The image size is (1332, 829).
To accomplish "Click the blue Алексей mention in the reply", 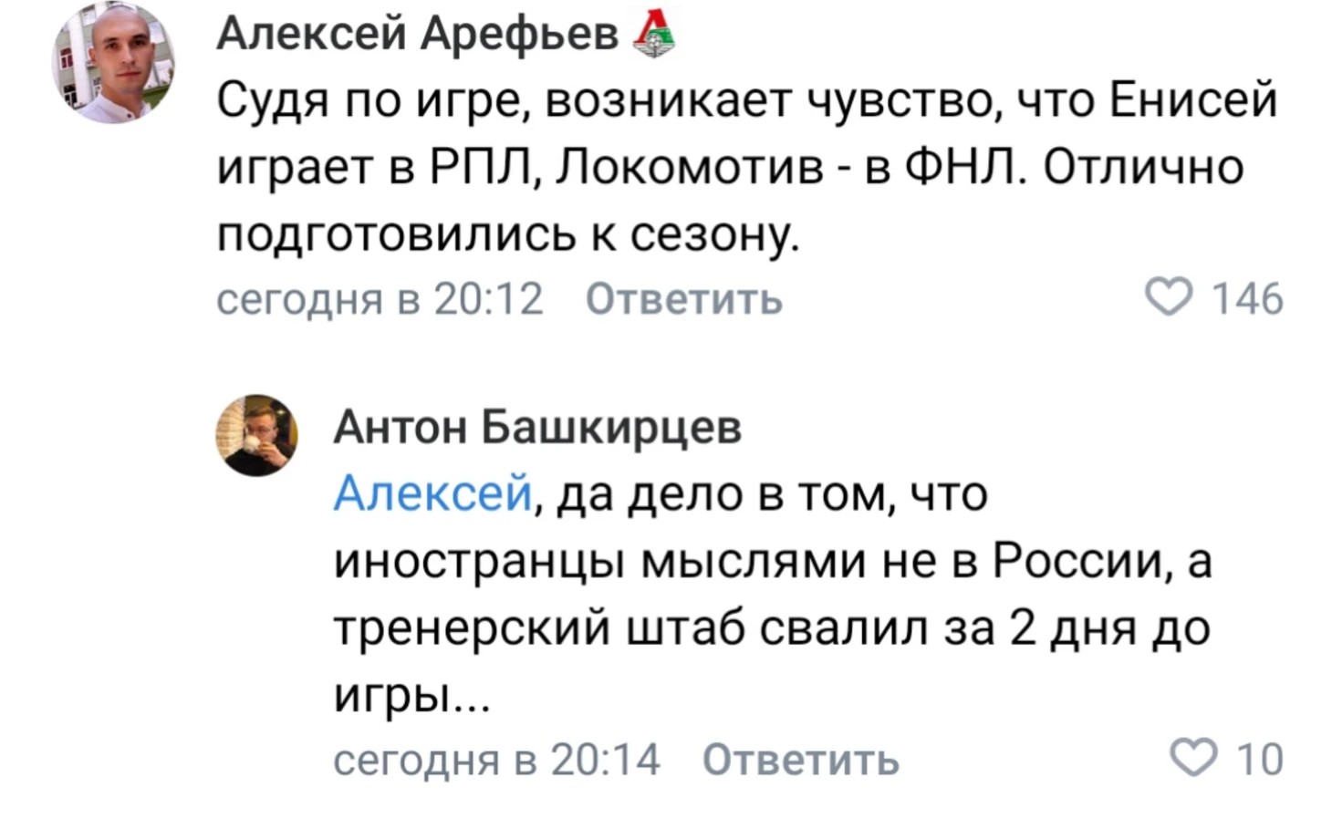I will tap(432, 493).
